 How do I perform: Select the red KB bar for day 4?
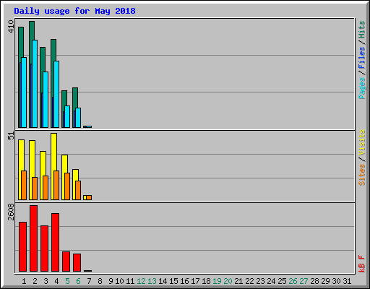(x=55, y=243)
